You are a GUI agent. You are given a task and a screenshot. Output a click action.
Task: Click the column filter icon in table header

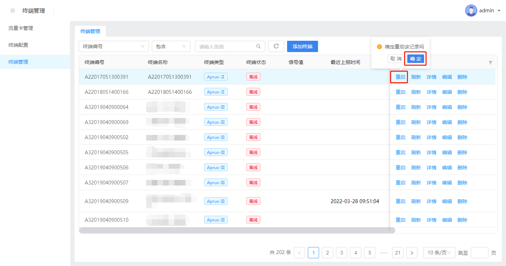click(x=490, y=63)
